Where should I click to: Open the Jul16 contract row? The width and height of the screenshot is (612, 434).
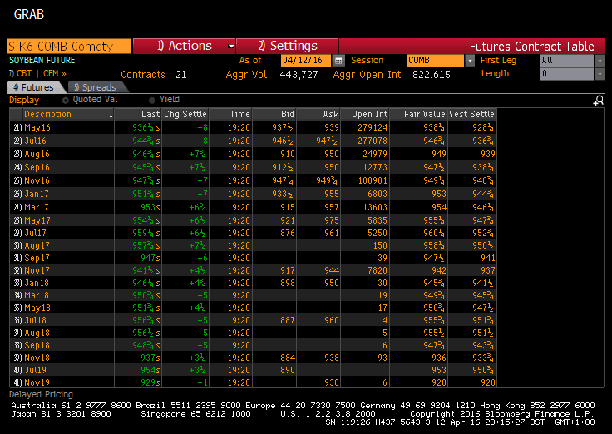[253, 141]
